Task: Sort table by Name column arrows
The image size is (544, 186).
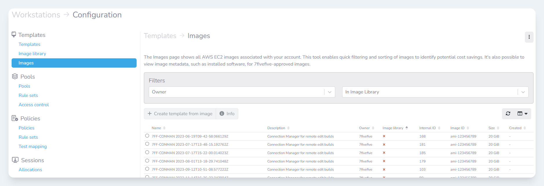Action: (164, 128)
